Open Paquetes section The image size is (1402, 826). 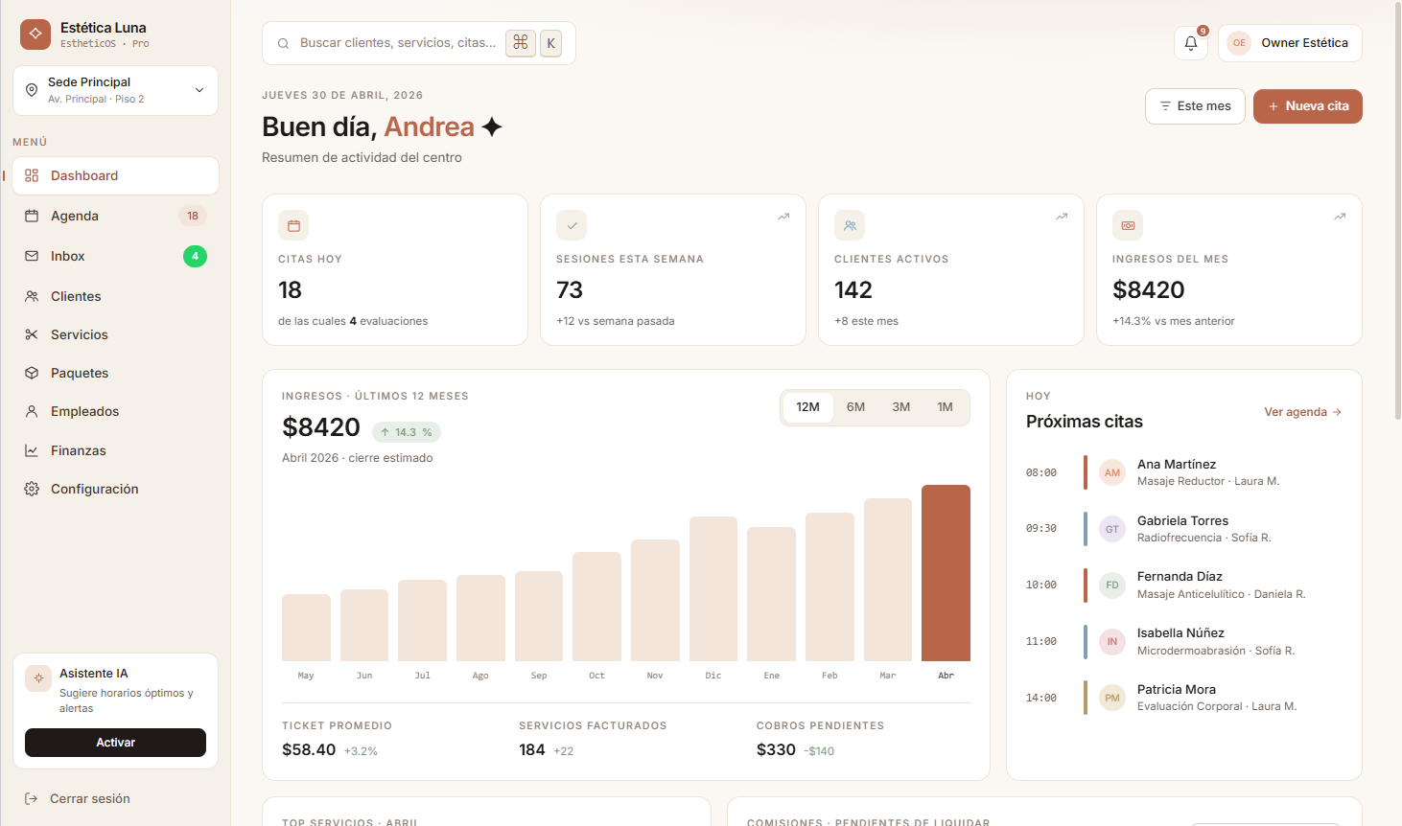(116, 373)
